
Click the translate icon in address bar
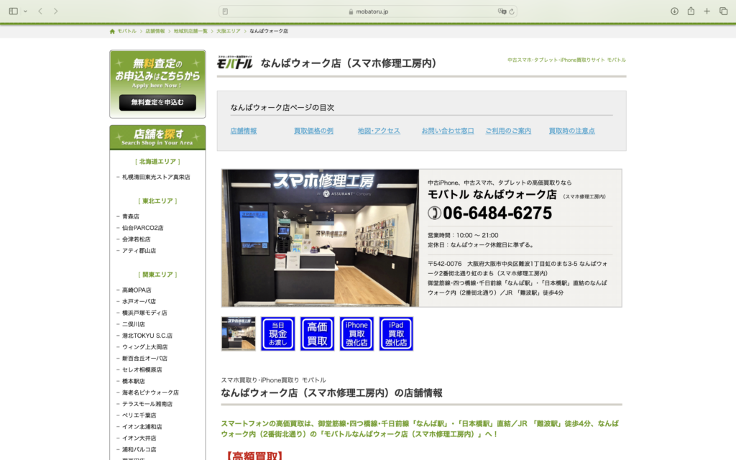[502, 11]
